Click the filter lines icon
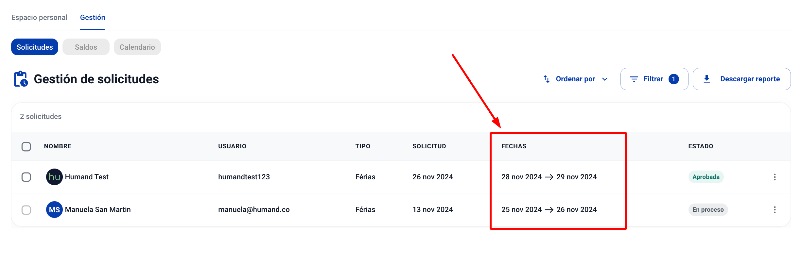Viewport: 802px width, 262px height. pos(634,79)
